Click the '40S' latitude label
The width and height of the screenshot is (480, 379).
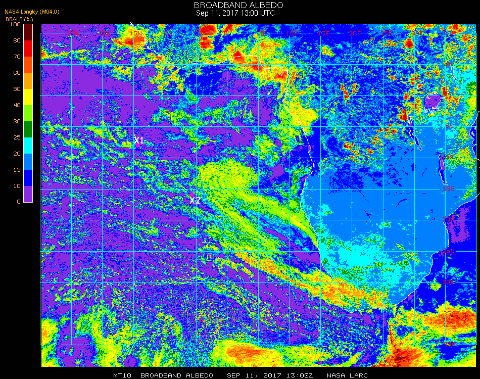tap(449, 345)
